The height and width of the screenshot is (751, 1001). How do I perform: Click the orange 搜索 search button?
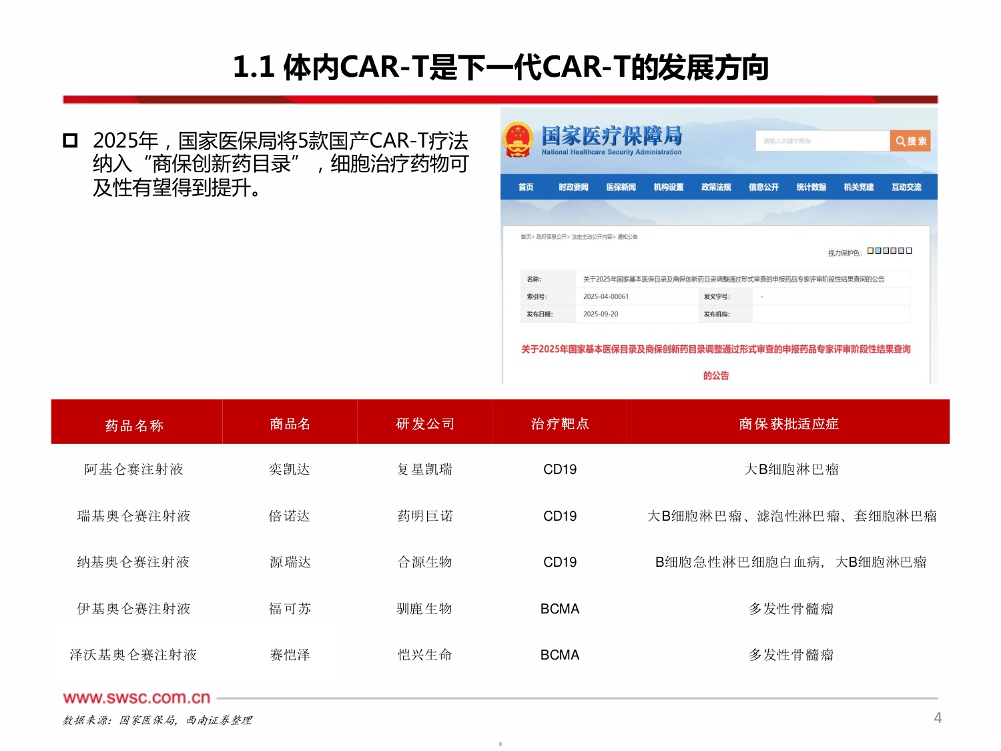point(910,141)
